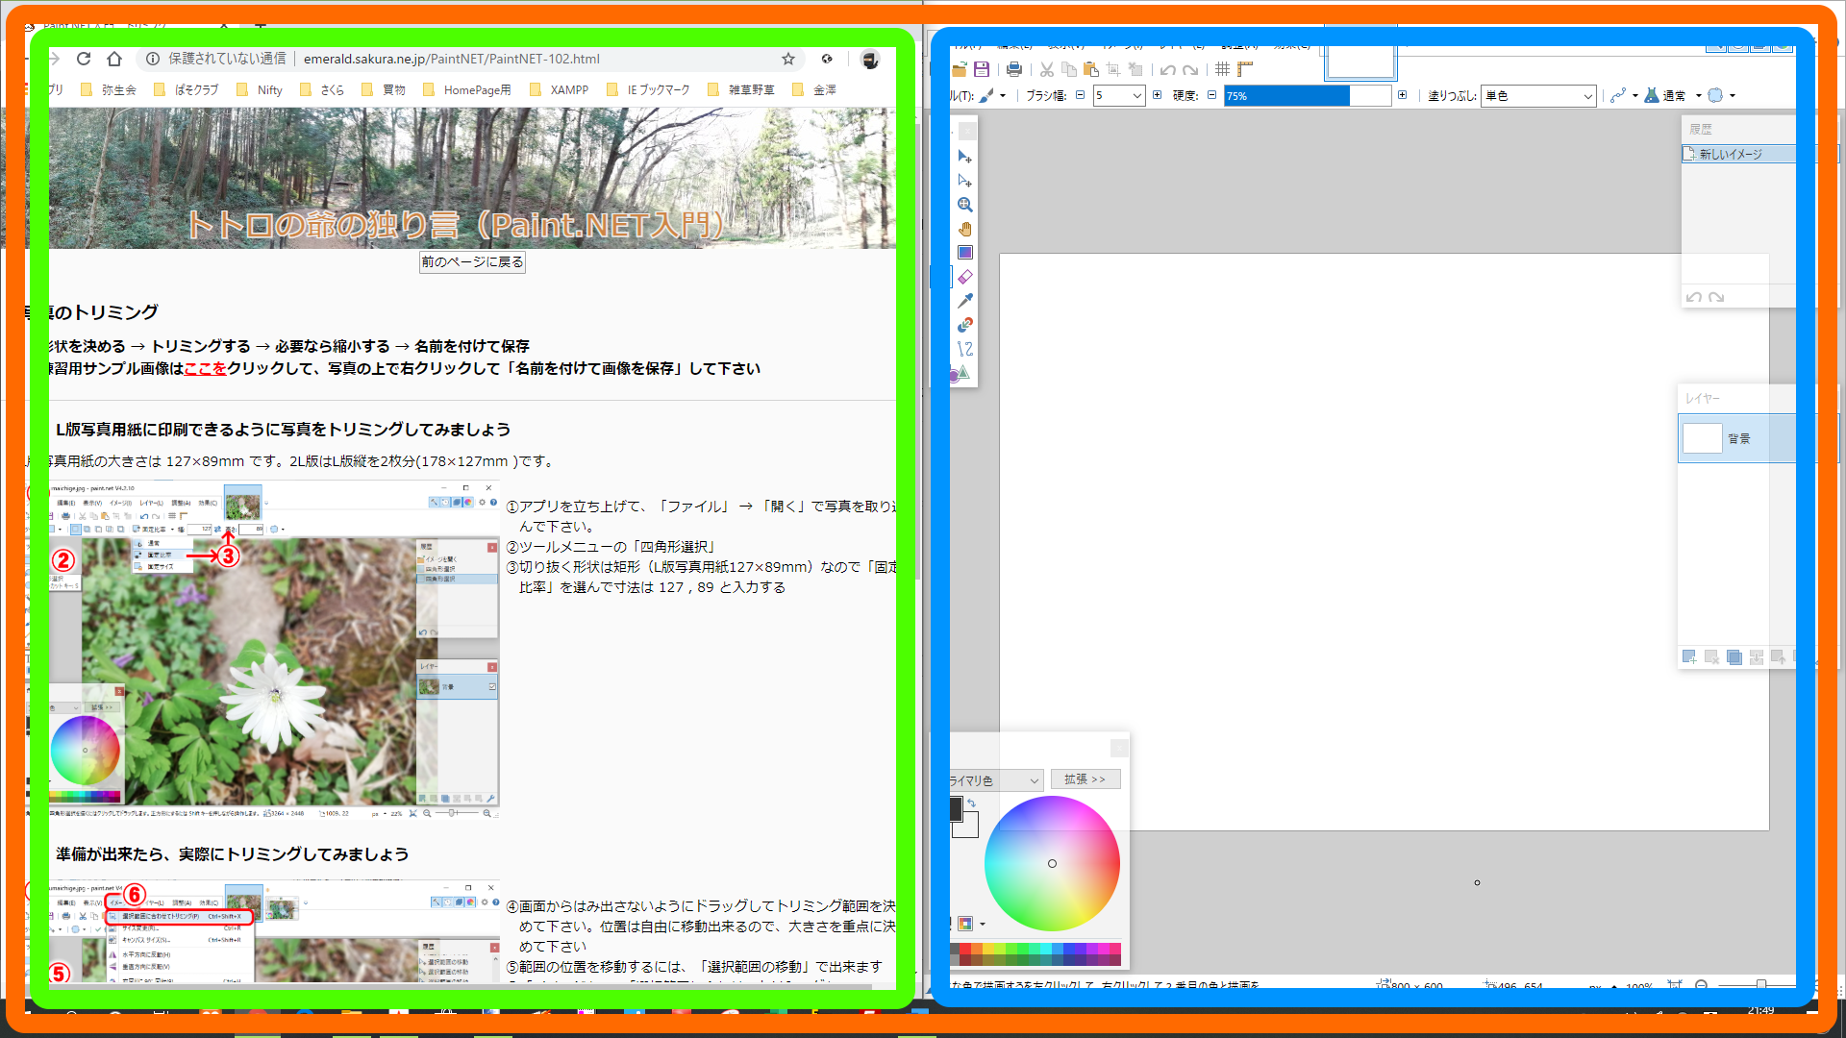Go to browser home page
Viewport: 1846px width, 1038px height.
pyautogui.click(x=114, y=59)
